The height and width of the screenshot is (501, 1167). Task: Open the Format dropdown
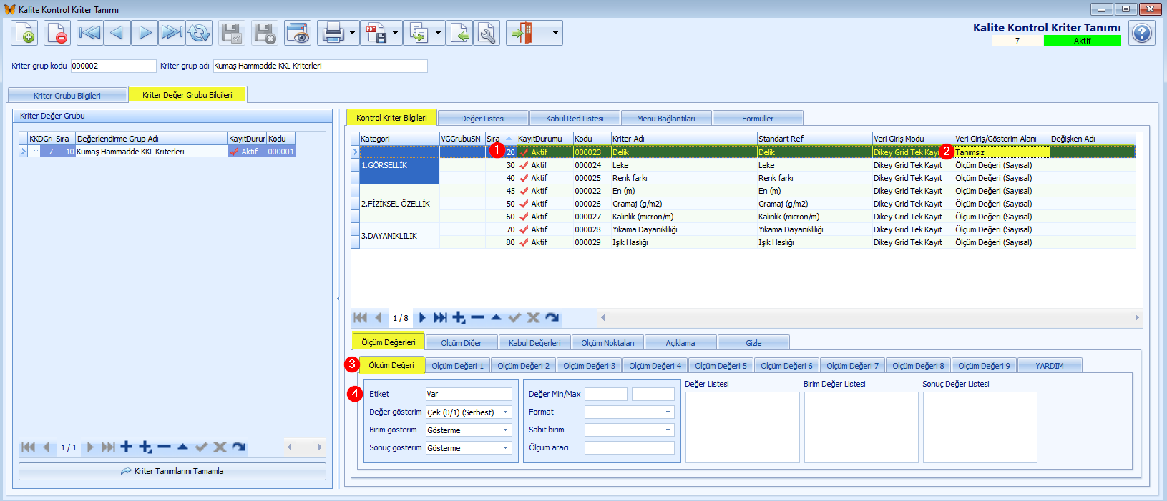click(668, 412)
